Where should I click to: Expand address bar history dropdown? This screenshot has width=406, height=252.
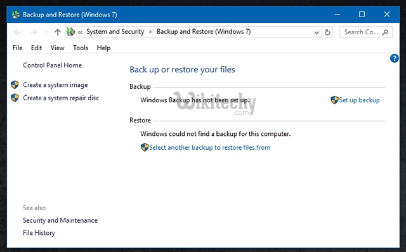[x=317, y=32]
